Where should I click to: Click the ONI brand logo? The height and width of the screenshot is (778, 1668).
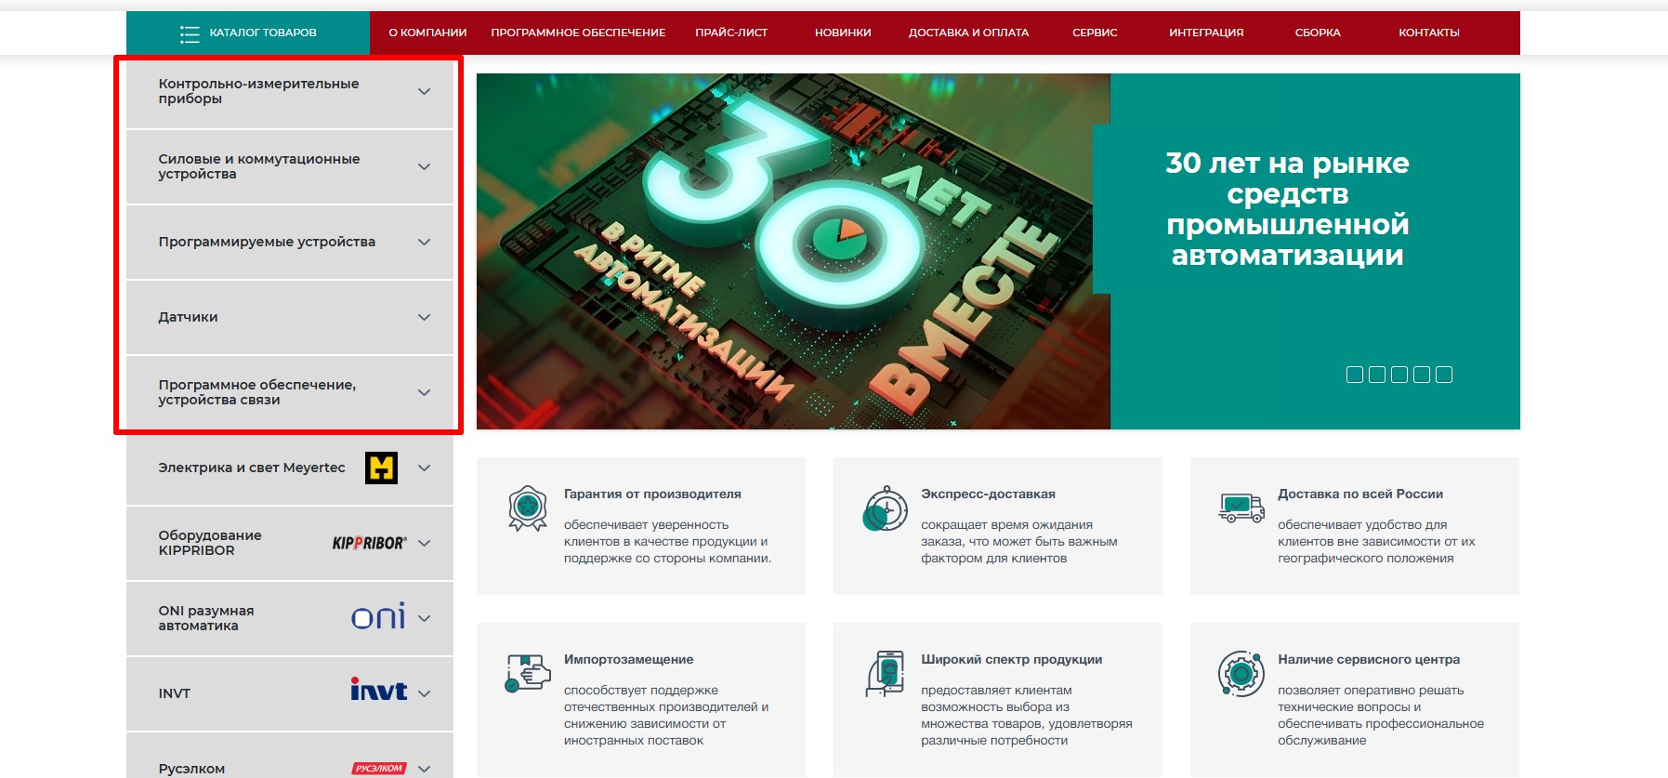(x=378, y=617)
